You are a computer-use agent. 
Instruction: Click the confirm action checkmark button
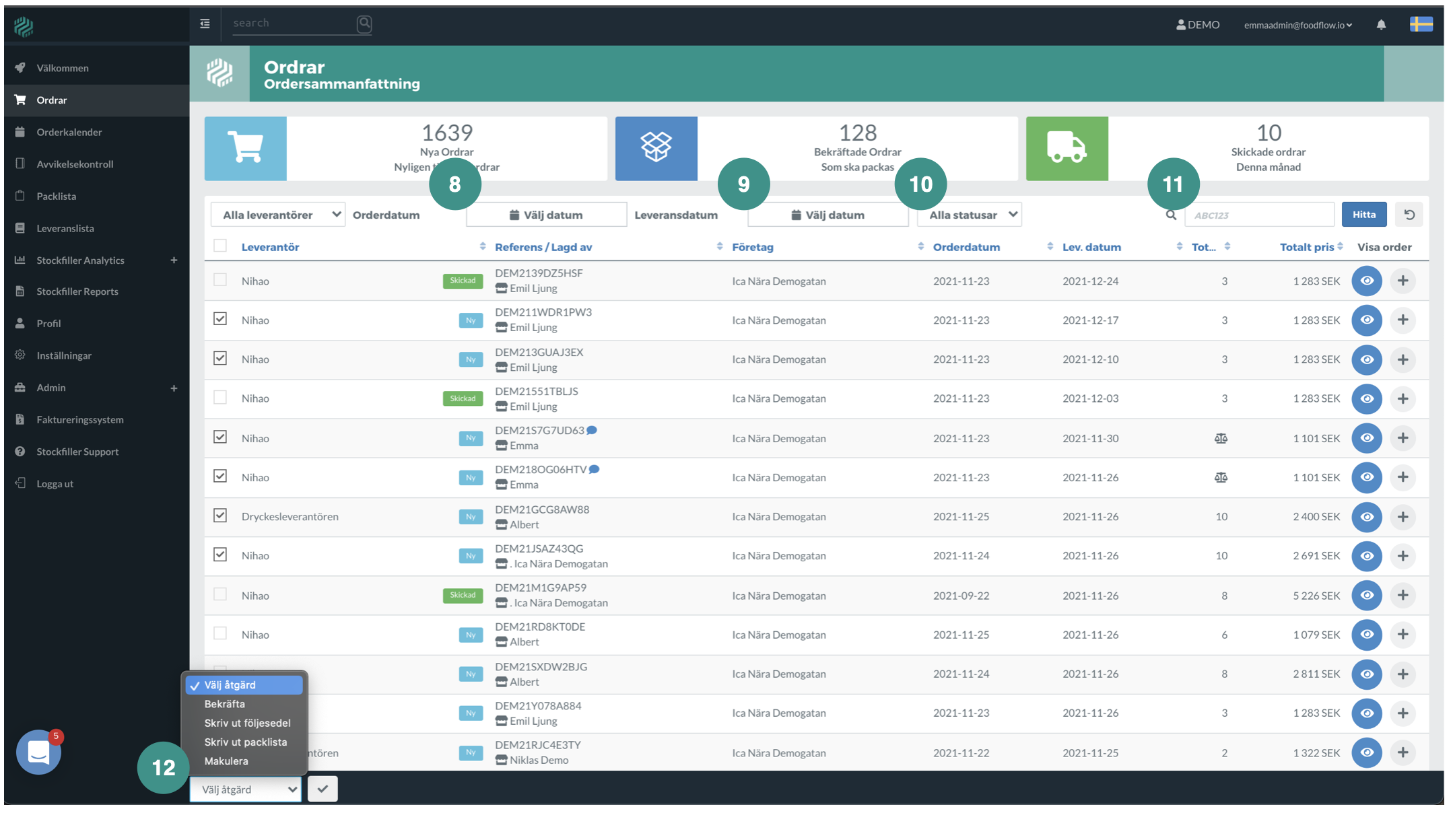coord(323,789)
